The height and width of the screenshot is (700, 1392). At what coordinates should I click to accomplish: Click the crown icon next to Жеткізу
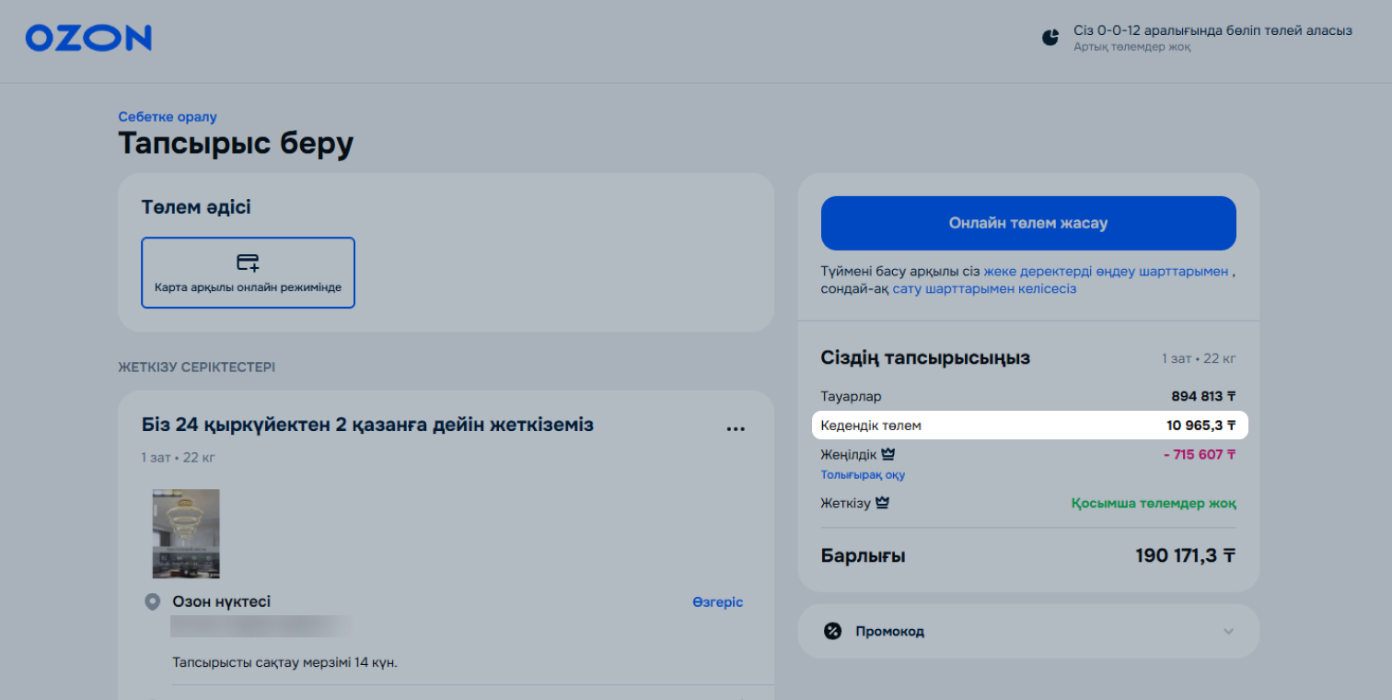pos(882,503)
